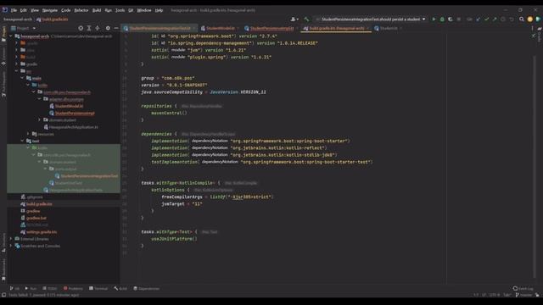Viewport: 543px width, 305px height.
Task: Open the Dependencies tool window
Action: click(146, 288)
